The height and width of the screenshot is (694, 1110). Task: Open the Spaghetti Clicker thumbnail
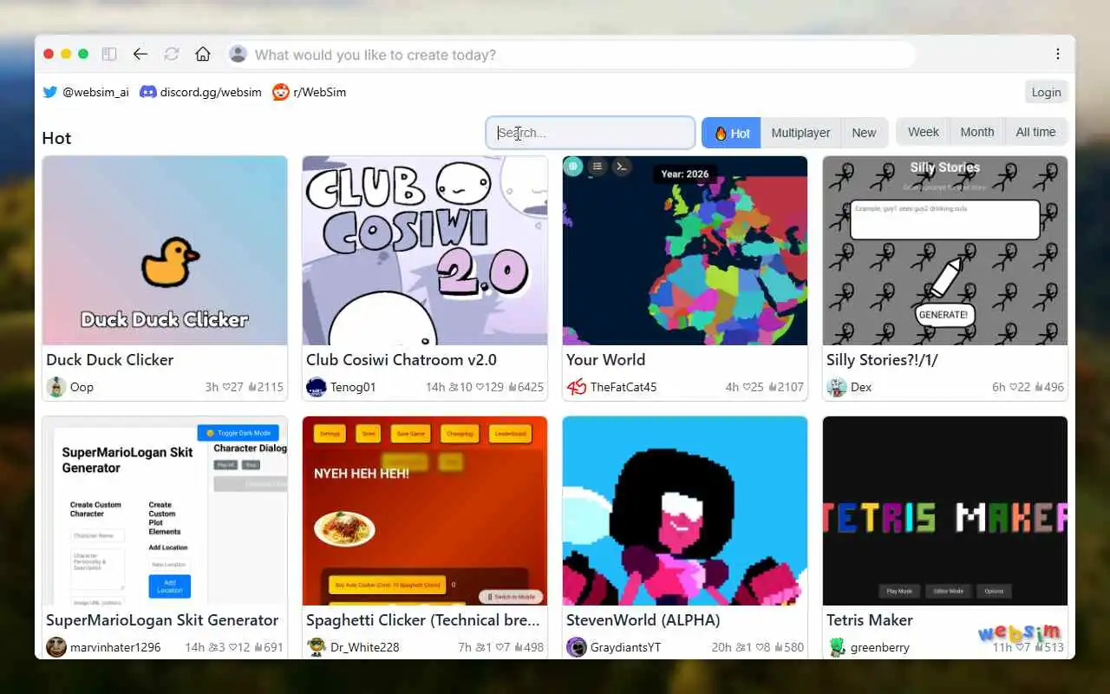coord(425,511)
